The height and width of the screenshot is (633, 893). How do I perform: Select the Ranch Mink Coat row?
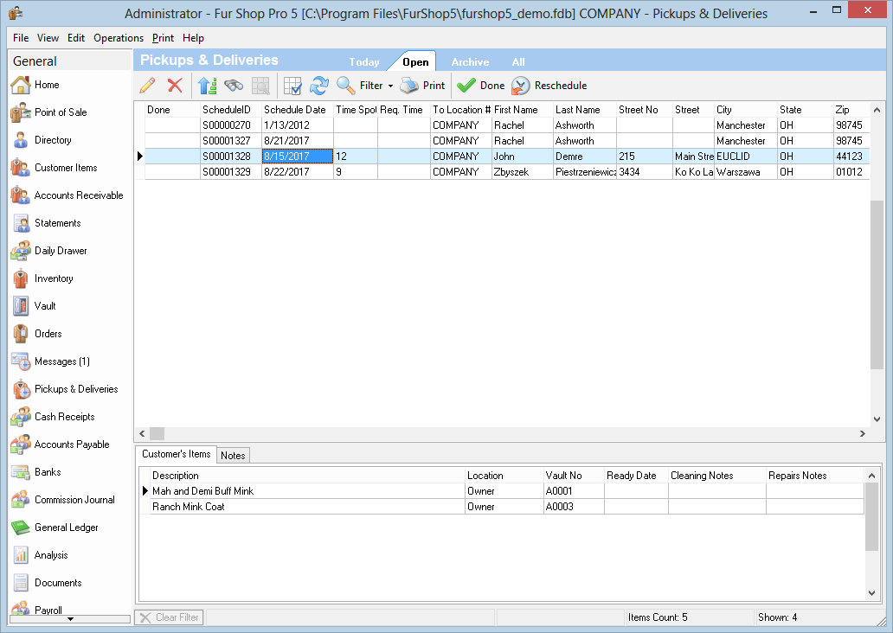pyautogui.click(x=189, y=507)
